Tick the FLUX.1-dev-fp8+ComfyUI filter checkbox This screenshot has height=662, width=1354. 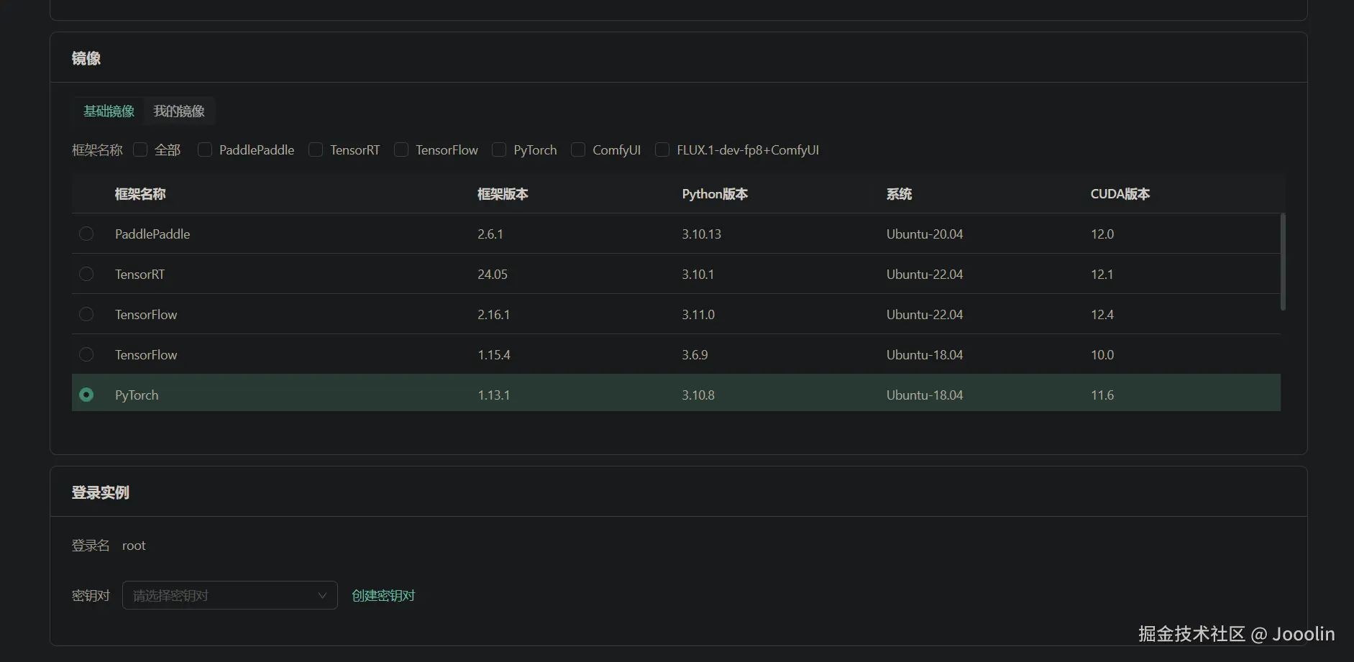[662, 150]
